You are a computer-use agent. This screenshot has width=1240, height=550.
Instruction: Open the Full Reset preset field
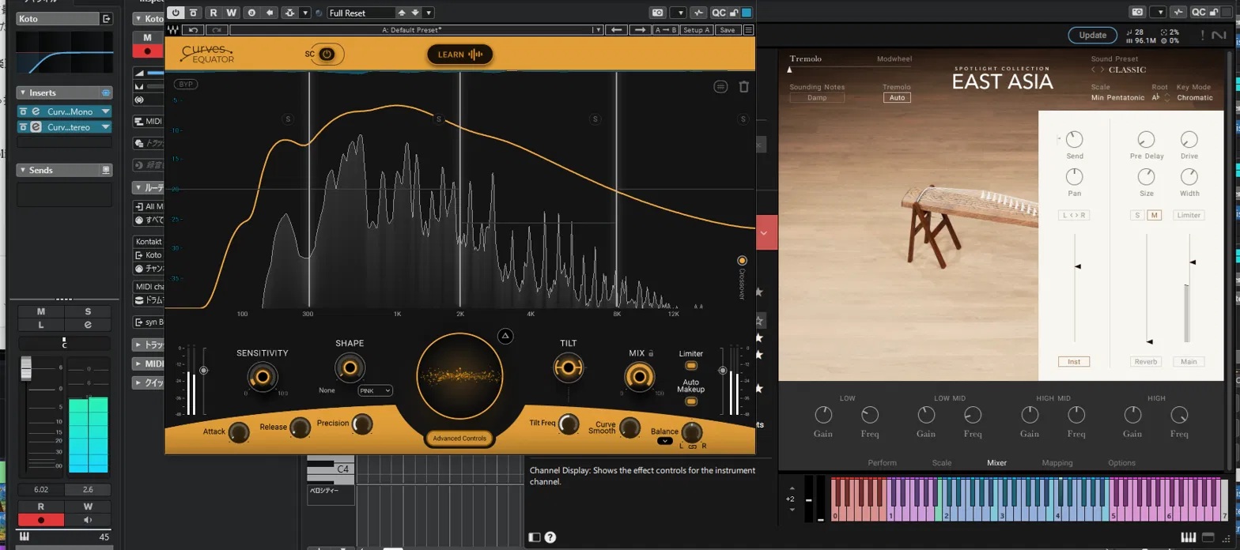coord(360,13)
